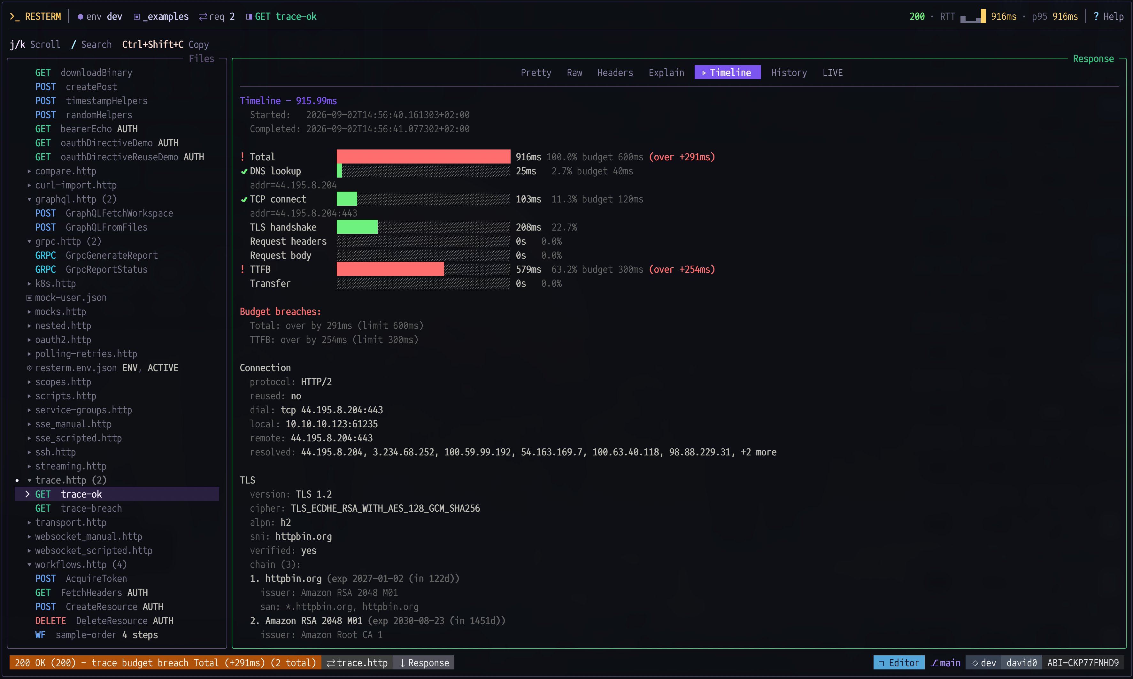Expand compare.http
The height and width of the screenshot is (679, 1133).
coord(29,171)
